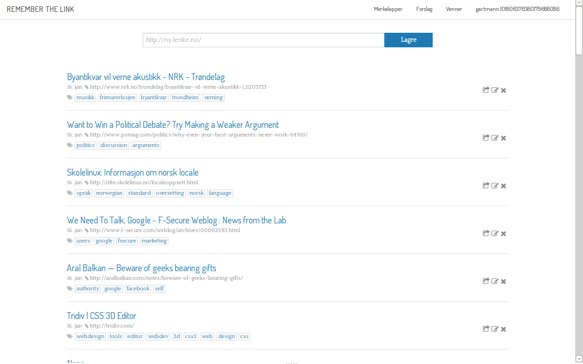Screen dimensions: 583x364
Task: Remove the Political Debate link with X icon
Action: pos(503,138)
